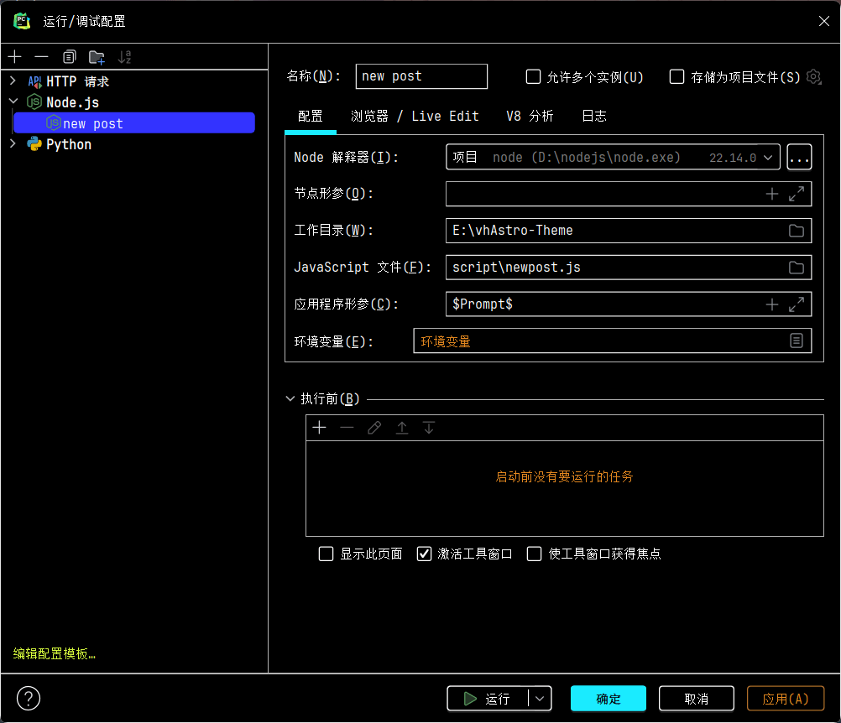Open the 环境变量 edit list icon

click(x=797, y=341)
